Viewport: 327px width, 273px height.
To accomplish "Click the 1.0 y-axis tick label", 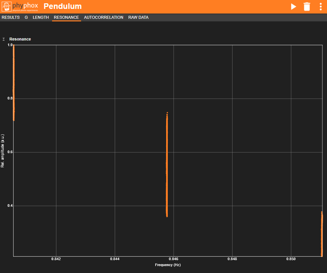I will (x=10, y=45).
